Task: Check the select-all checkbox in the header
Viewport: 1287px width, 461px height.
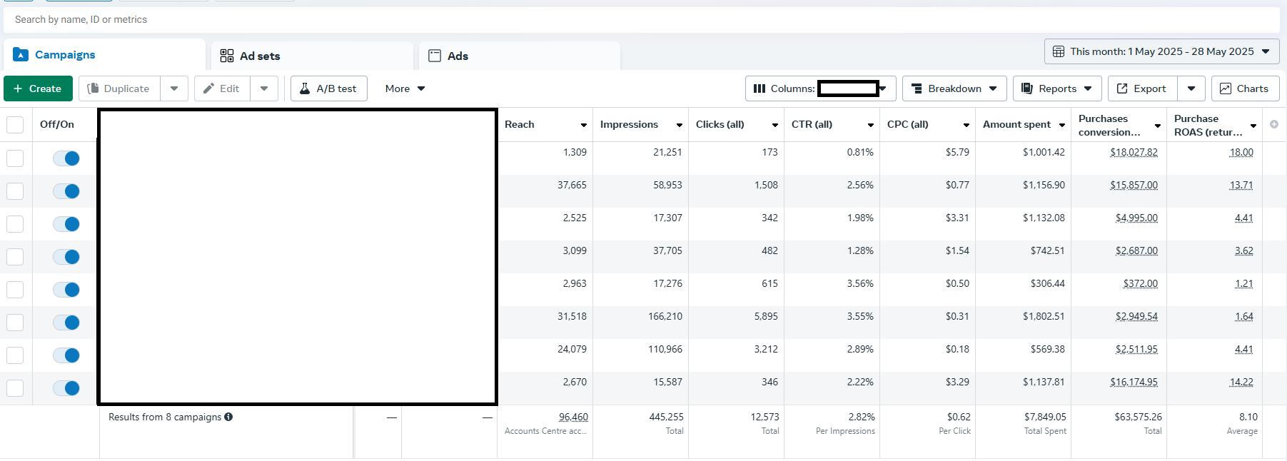Action: coord(15,125)
